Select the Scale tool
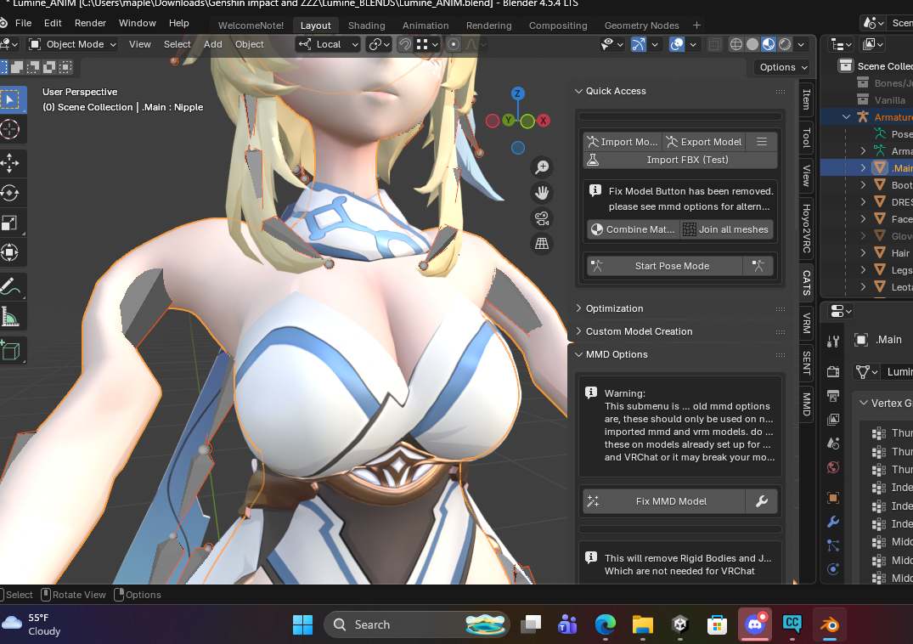Screen dimensions: 913x644 [11, 223]
